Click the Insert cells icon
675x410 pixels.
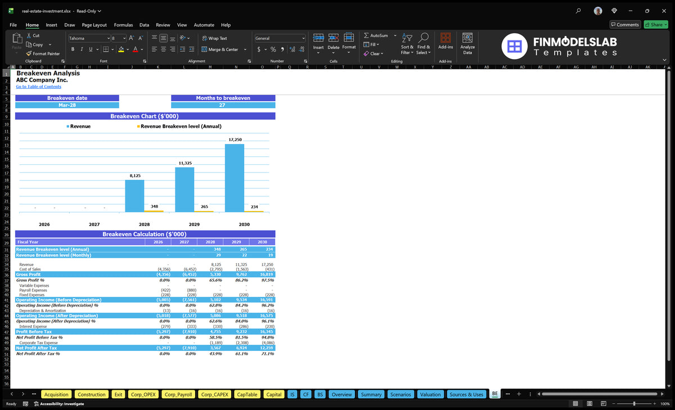318,38
